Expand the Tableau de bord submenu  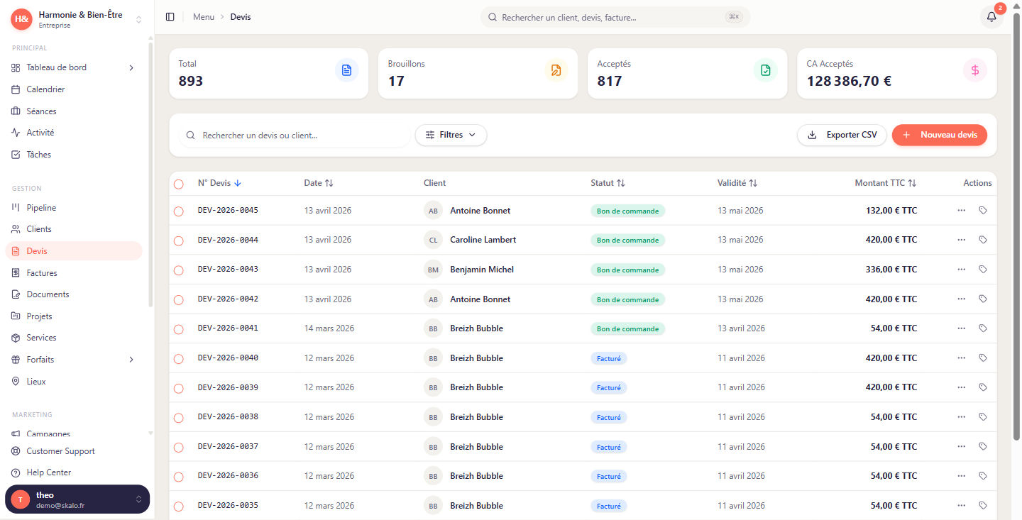click(x=131, y=68)
